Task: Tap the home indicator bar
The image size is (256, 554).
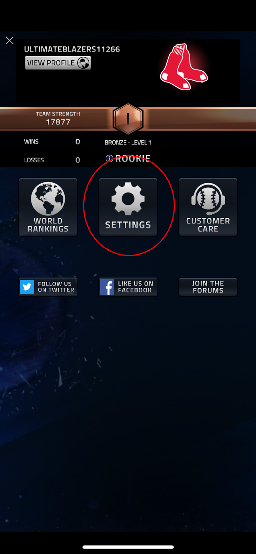Action: pyautogui.click(x=128, y=547)
